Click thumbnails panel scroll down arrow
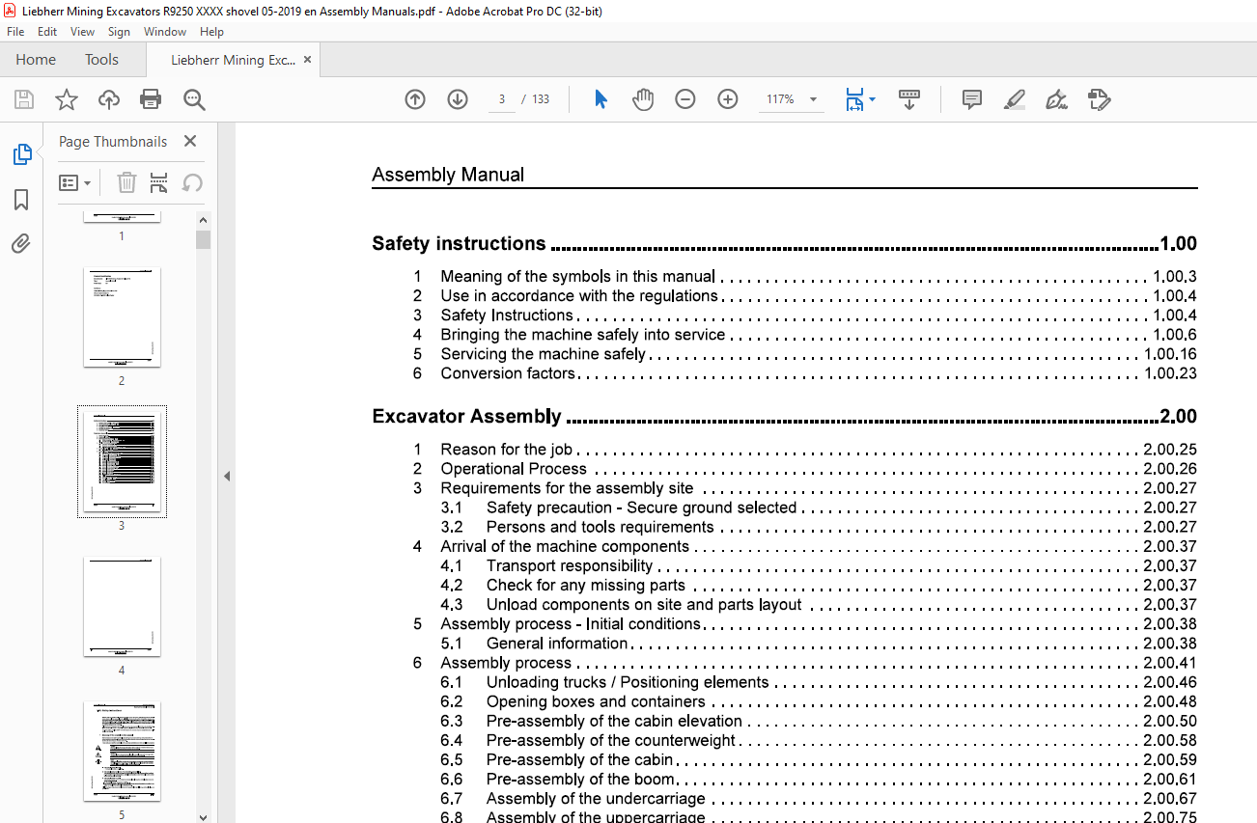The image size is (1257, 823). [203, 816]
